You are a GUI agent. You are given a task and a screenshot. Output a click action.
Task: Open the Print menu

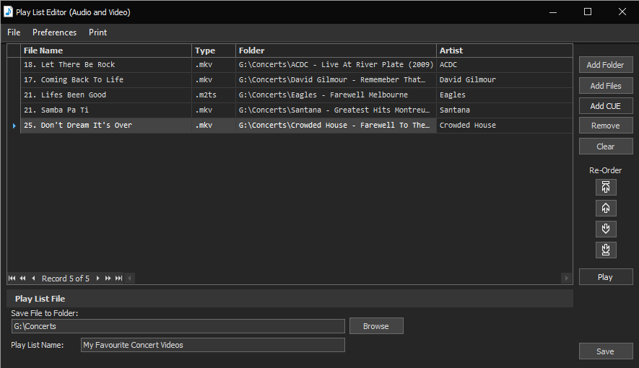click(x=97, y=32)
